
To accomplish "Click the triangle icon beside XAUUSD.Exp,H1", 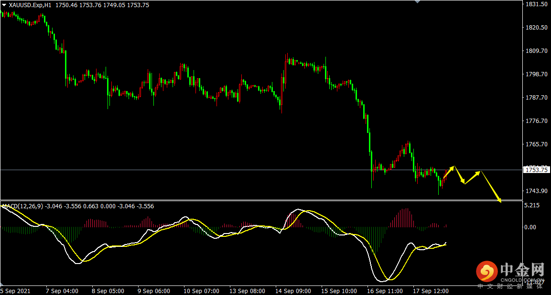I will 4,5.
